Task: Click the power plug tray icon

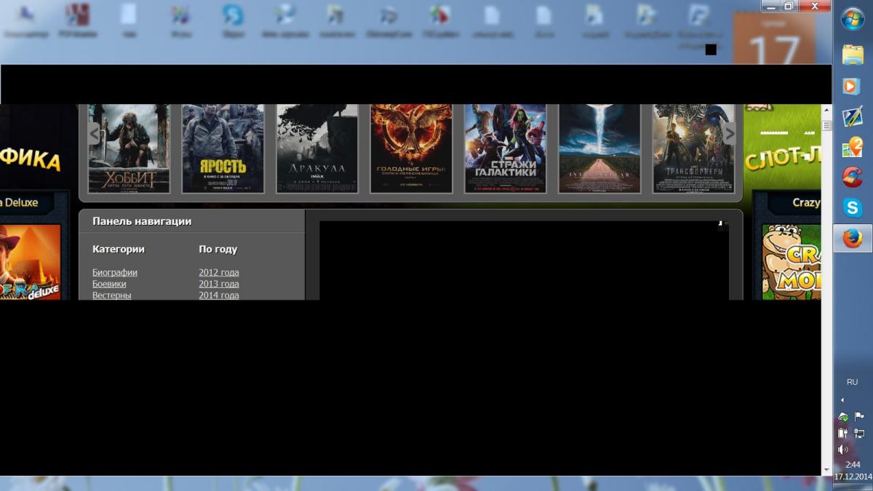Action: click(x=842, y=433)
